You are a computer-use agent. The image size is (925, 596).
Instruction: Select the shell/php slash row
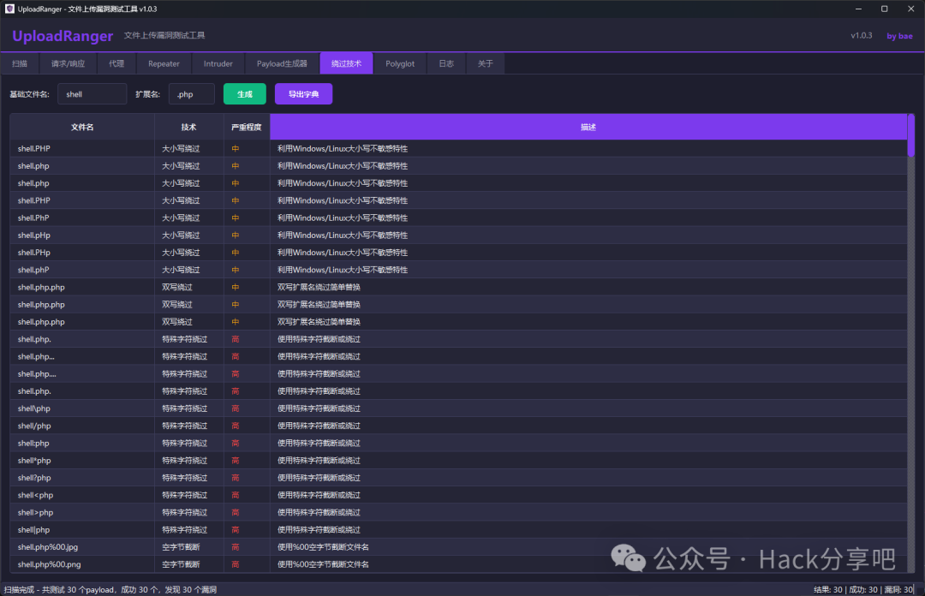pyautogui.click(x=458, y=426)
